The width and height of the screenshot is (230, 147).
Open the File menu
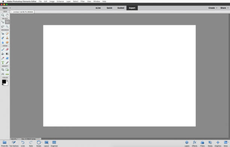coord(40,1)
